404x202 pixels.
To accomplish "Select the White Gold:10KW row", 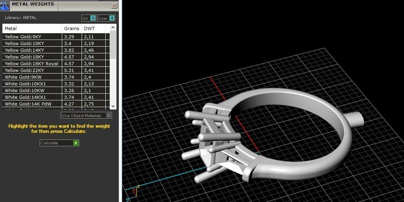I will coord(56,90).
